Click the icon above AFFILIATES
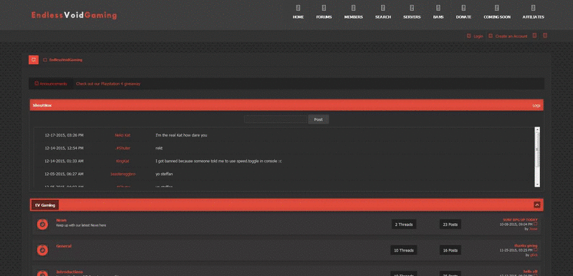Image resolution: width=573 pixels, height=276 pixels. (x=533, y=8)
